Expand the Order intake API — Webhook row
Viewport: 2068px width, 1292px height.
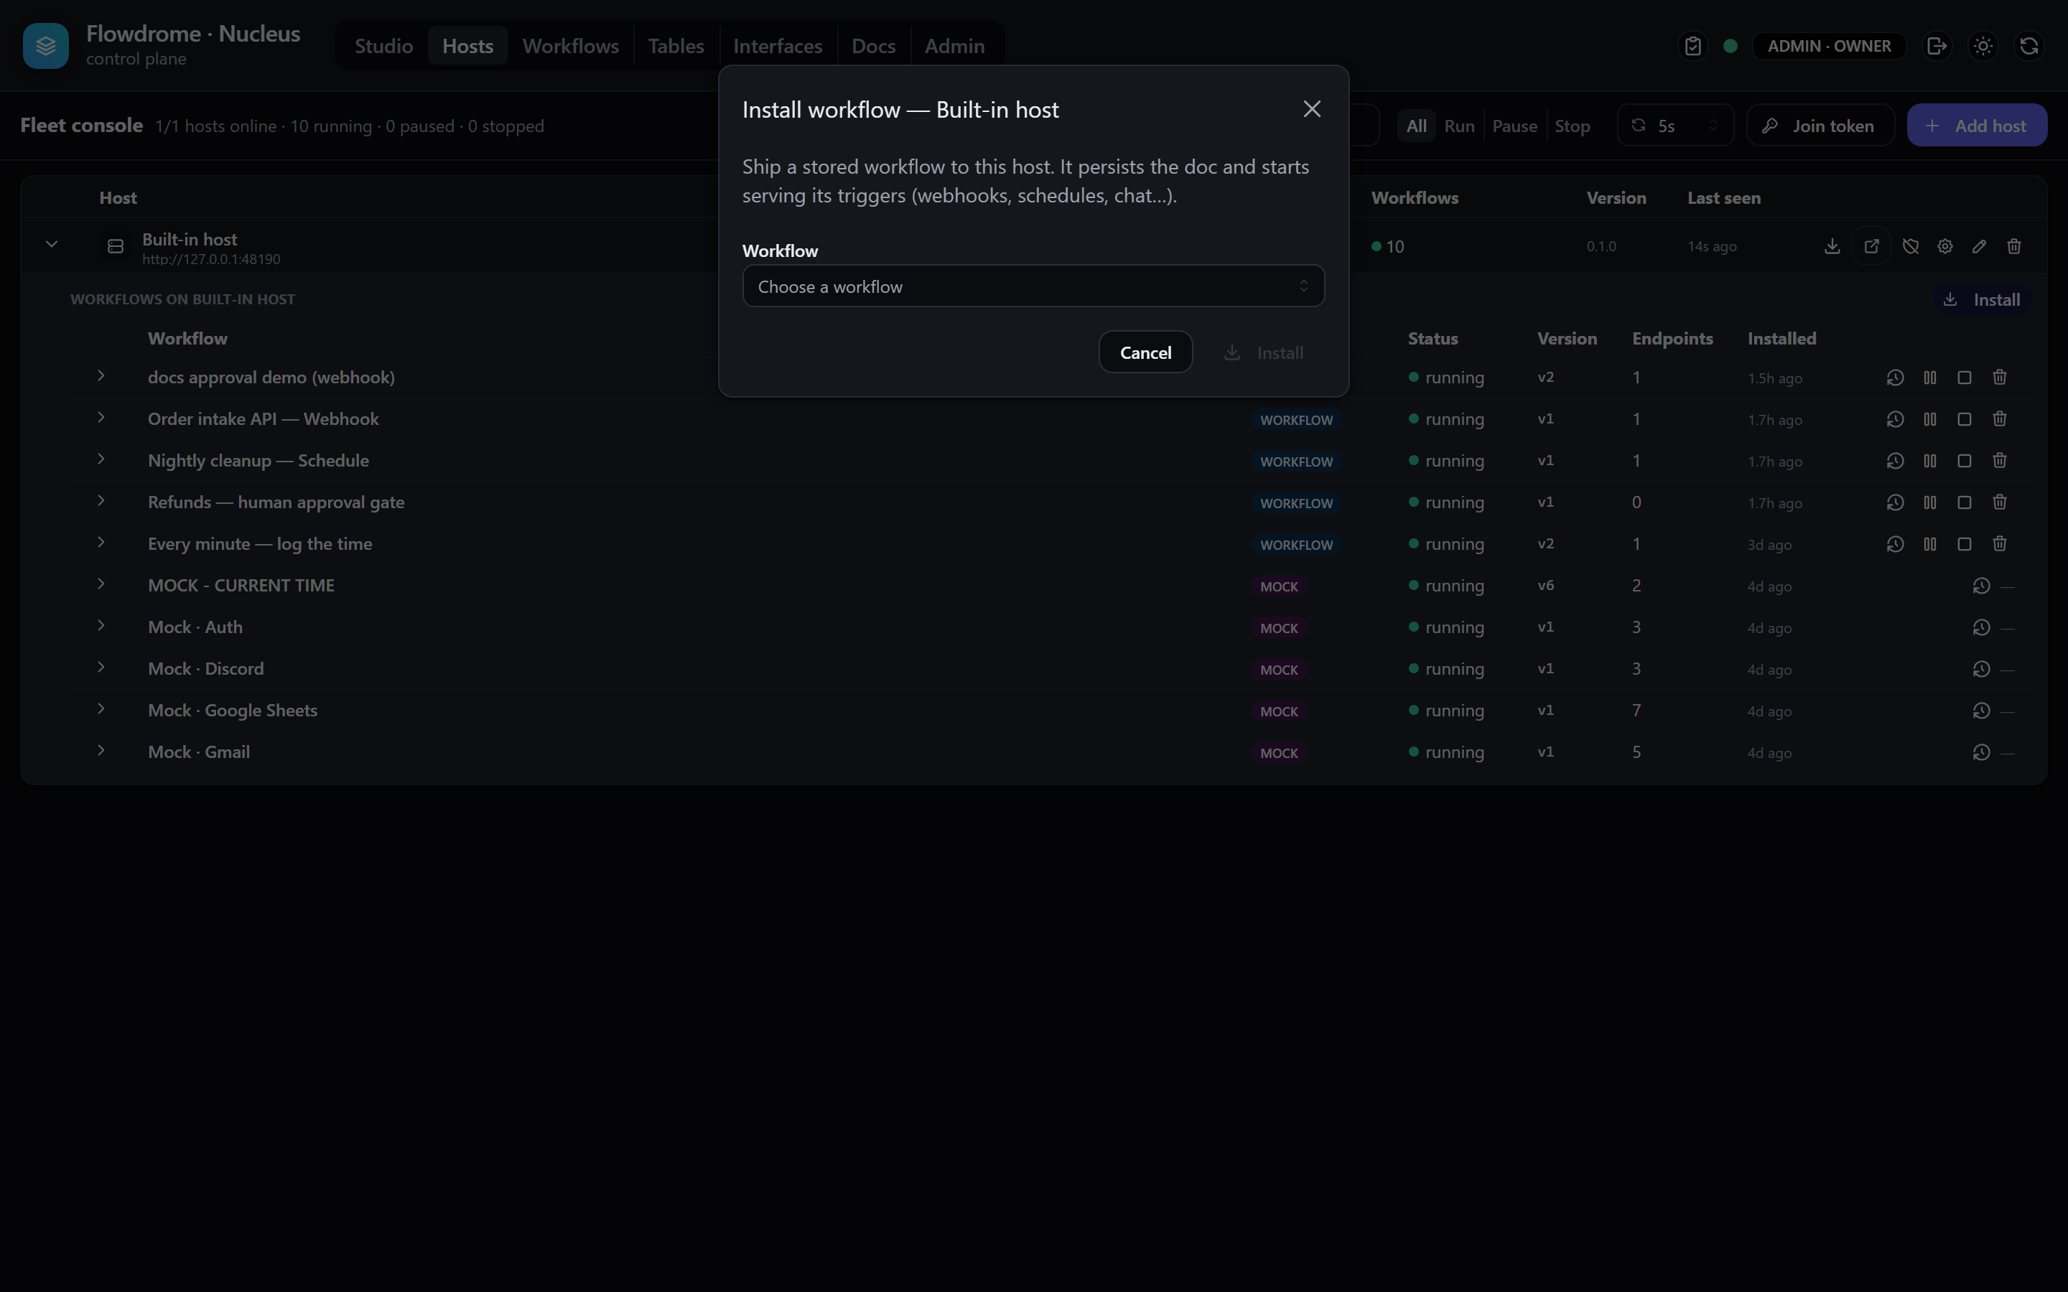[101, 418]
